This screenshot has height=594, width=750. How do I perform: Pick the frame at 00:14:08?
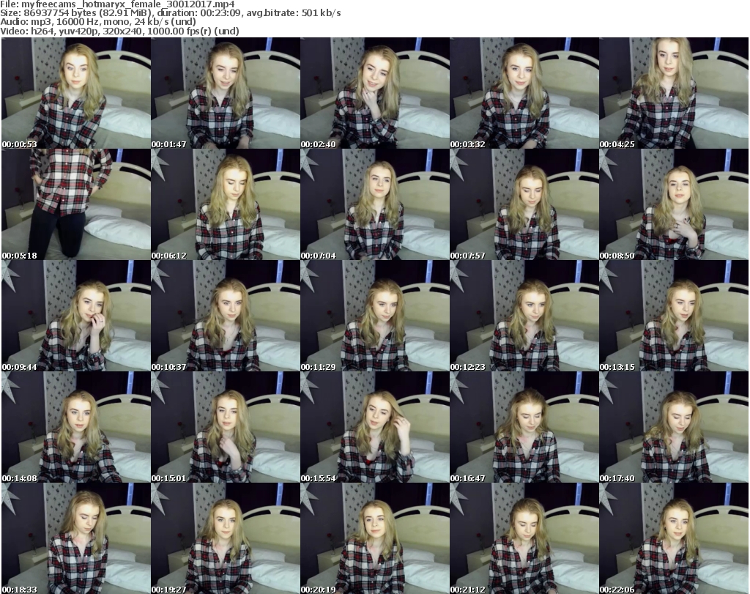[76, 428]
